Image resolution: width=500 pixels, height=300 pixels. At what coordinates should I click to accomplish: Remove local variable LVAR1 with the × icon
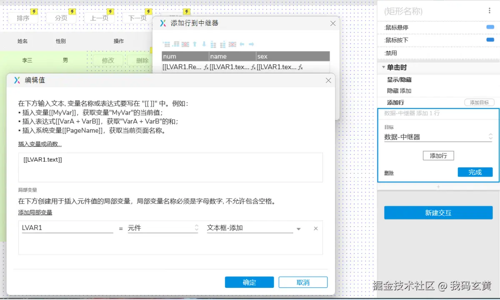click(316, 228)
